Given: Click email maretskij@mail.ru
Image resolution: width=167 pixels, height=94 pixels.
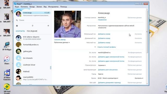Looking at the screenshot, I should tap(104, 52).
